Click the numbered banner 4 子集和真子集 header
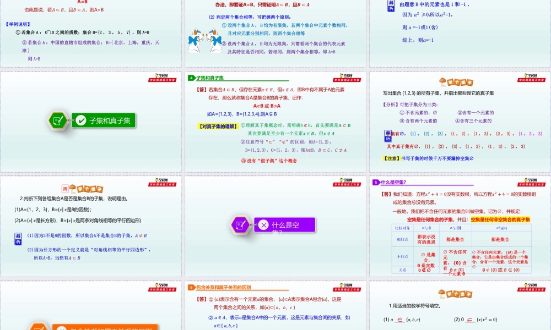The height and width of the screenshot is (330, 551). click(x=205, y=79)
